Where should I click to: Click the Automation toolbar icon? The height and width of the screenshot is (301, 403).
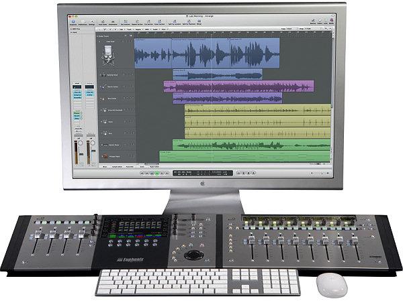(x=113, y=22)
